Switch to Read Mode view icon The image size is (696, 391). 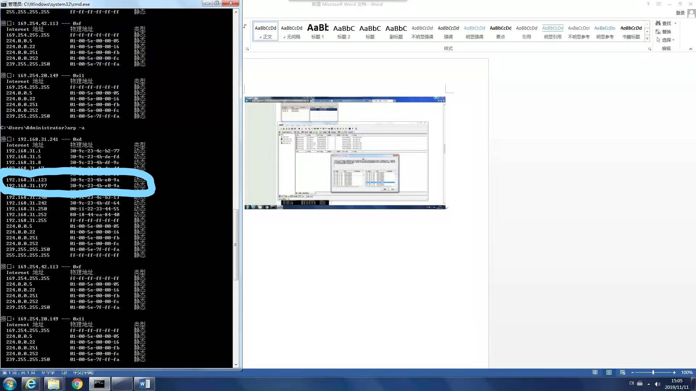click(595, 373)
